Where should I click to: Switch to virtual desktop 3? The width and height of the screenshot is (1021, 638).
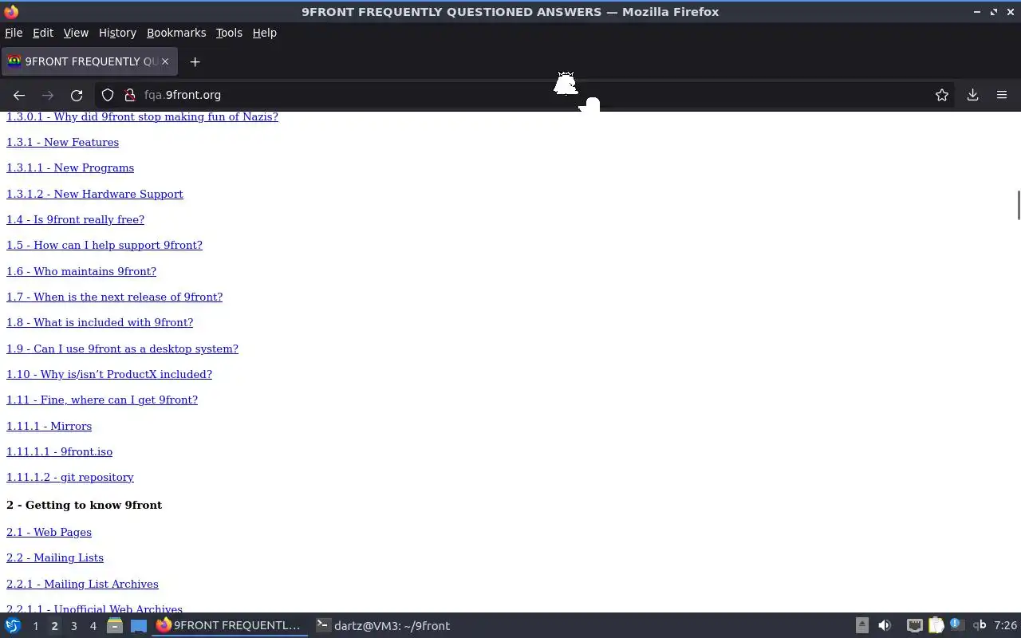click(73, 626)
